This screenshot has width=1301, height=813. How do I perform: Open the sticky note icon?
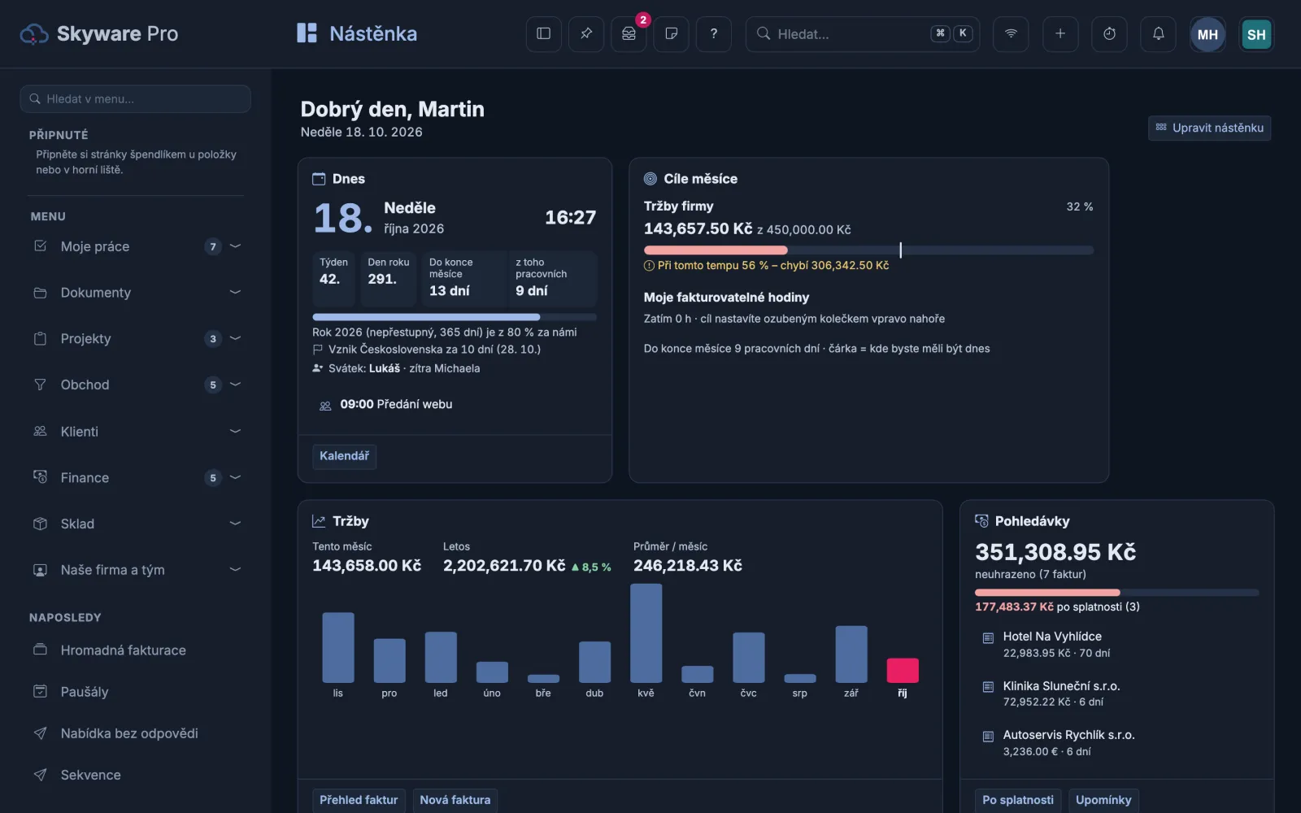point(671,34)
